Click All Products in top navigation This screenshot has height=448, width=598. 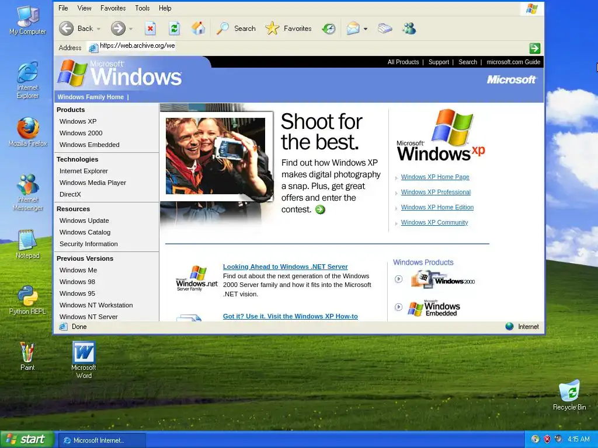point(403,62)
